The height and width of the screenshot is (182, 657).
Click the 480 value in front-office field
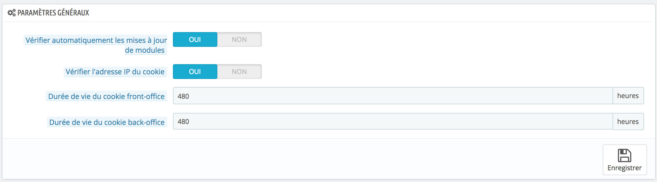[183, 96]
